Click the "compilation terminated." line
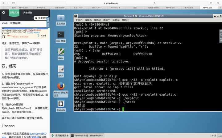The width and height of the screenshot is (222, 138). (95, 91)
